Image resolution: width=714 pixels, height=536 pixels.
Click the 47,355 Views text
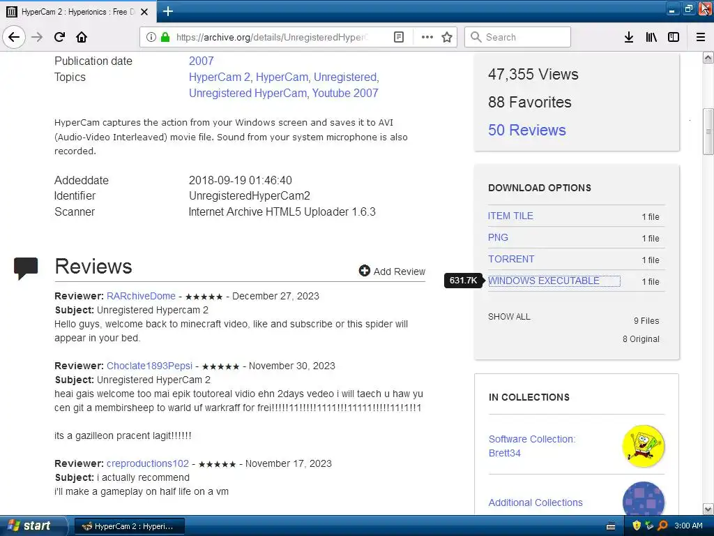(533, 74)
